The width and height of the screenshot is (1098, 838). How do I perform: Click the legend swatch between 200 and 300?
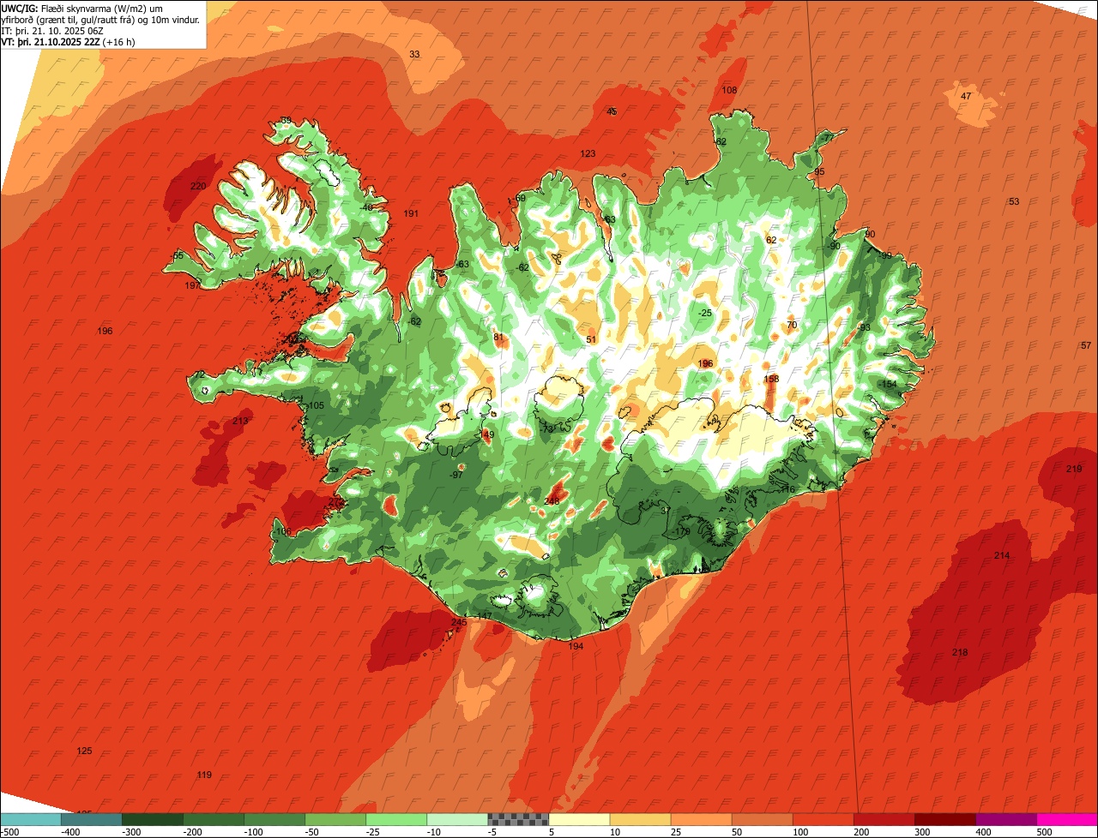pos(884,819)
